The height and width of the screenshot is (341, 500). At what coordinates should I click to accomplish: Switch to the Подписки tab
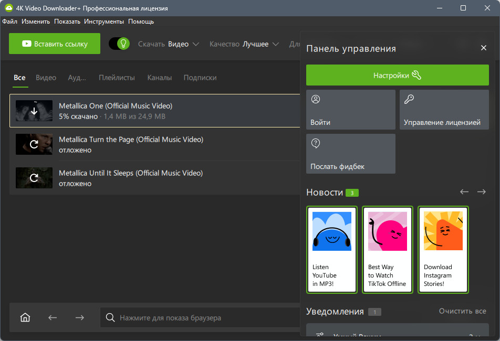tap(200, 78)
